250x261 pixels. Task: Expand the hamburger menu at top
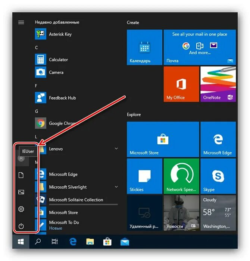[21, 22]
